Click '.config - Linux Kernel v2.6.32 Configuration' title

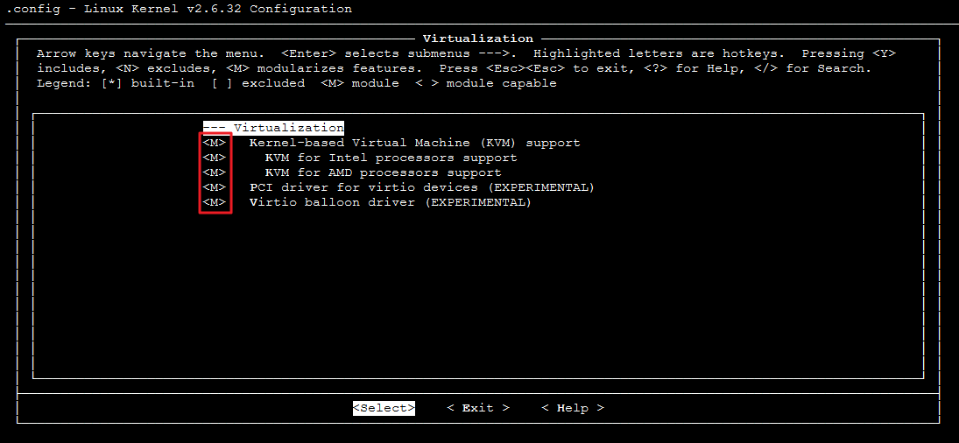tap(179, 9)
